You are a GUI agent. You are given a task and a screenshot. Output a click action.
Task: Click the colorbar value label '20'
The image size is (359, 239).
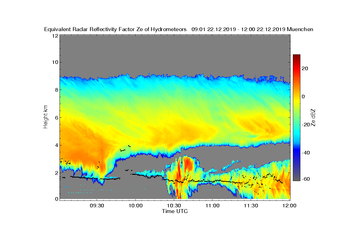point(305,68)
